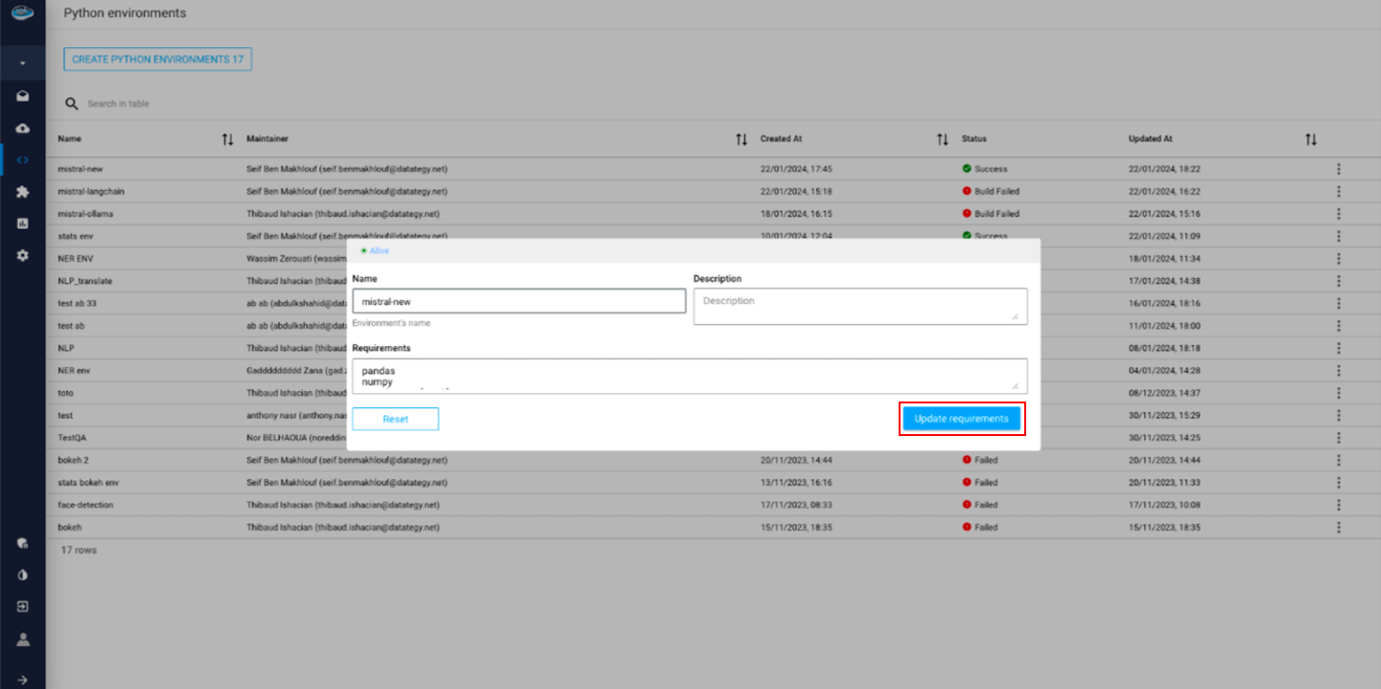The width and height of the screenshot is (1381, 689).
Task: Click into the Description text field
Action: [859, 306]
